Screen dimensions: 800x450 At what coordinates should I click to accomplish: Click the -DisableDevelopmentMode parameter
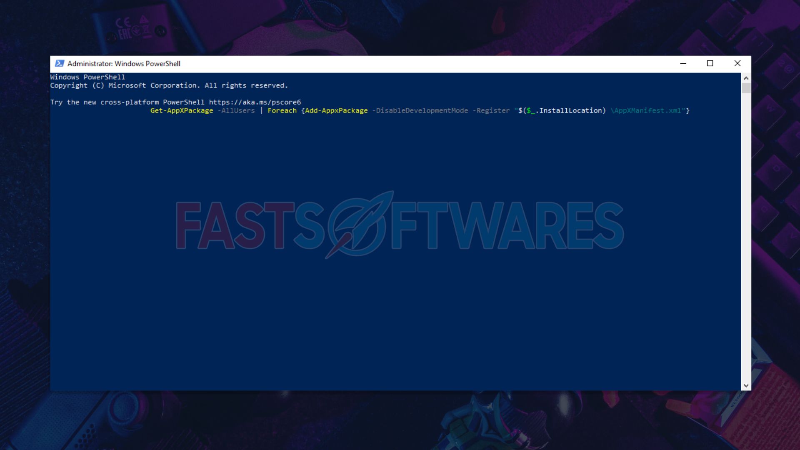pyautogui.click(x=420, y=110)
